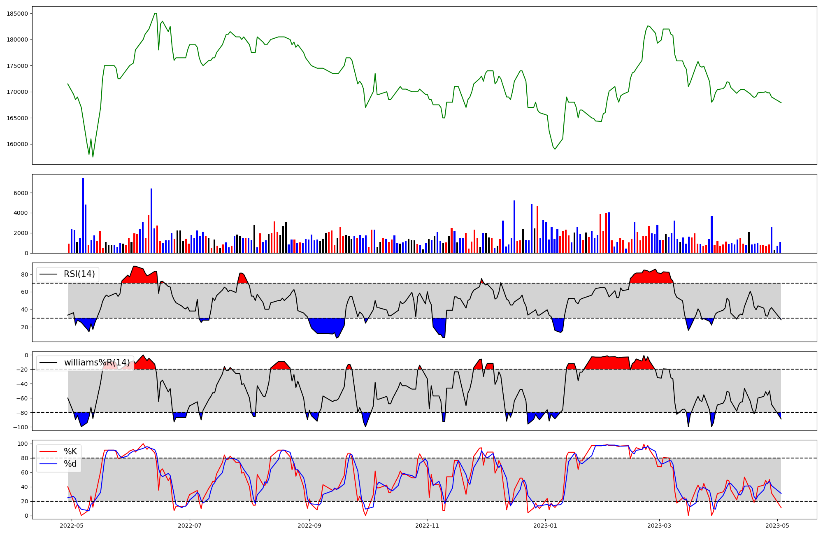Click the 2022-07 x-axis date label

point(190,526)
